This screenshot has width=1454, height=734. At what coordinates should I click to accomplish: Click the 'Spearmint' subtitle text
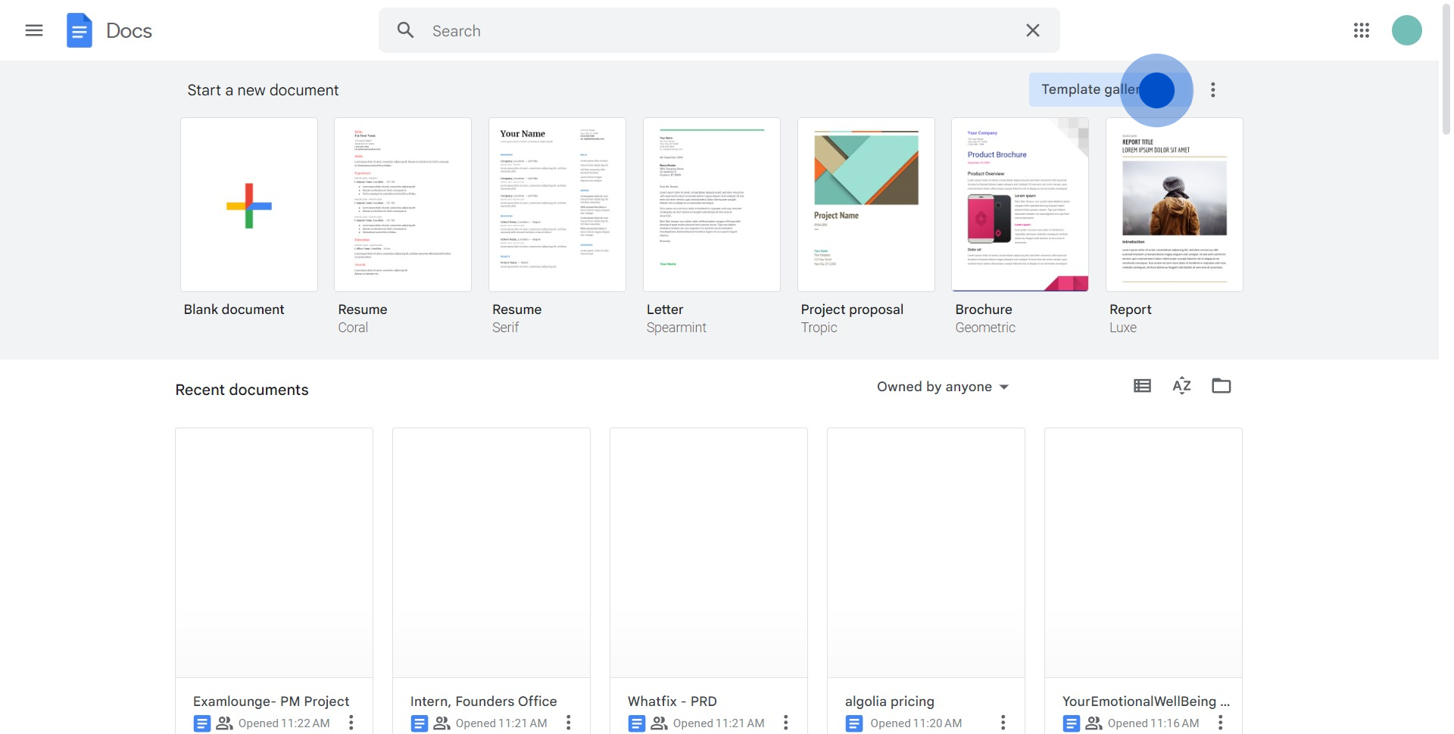click(x=676, y=328)
